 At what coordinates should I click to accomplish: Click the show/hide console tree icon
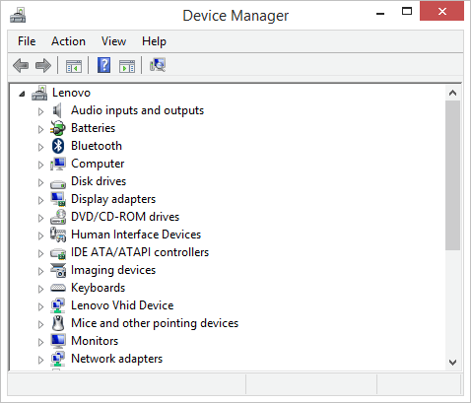[74, 66]
